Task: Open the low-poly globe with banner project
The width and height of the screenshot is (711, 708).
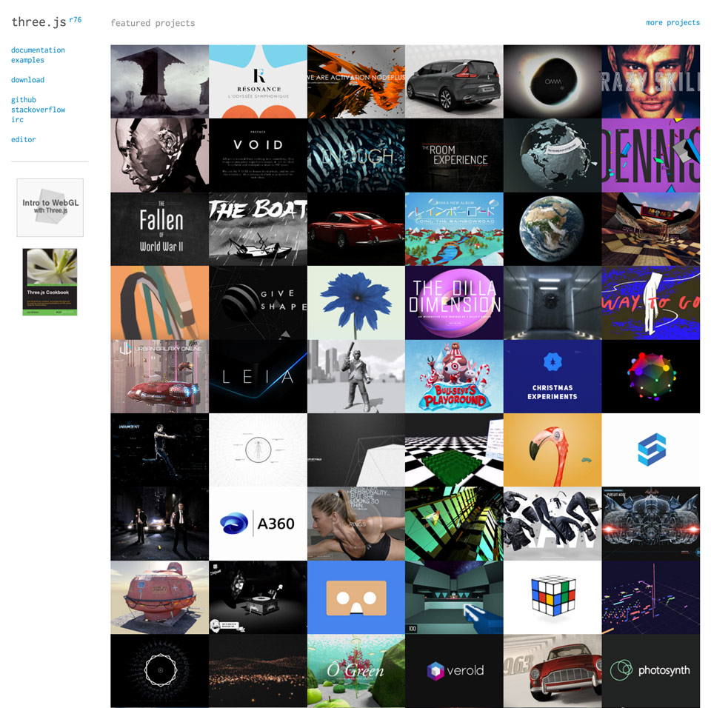Action: [x=553, y=156]
